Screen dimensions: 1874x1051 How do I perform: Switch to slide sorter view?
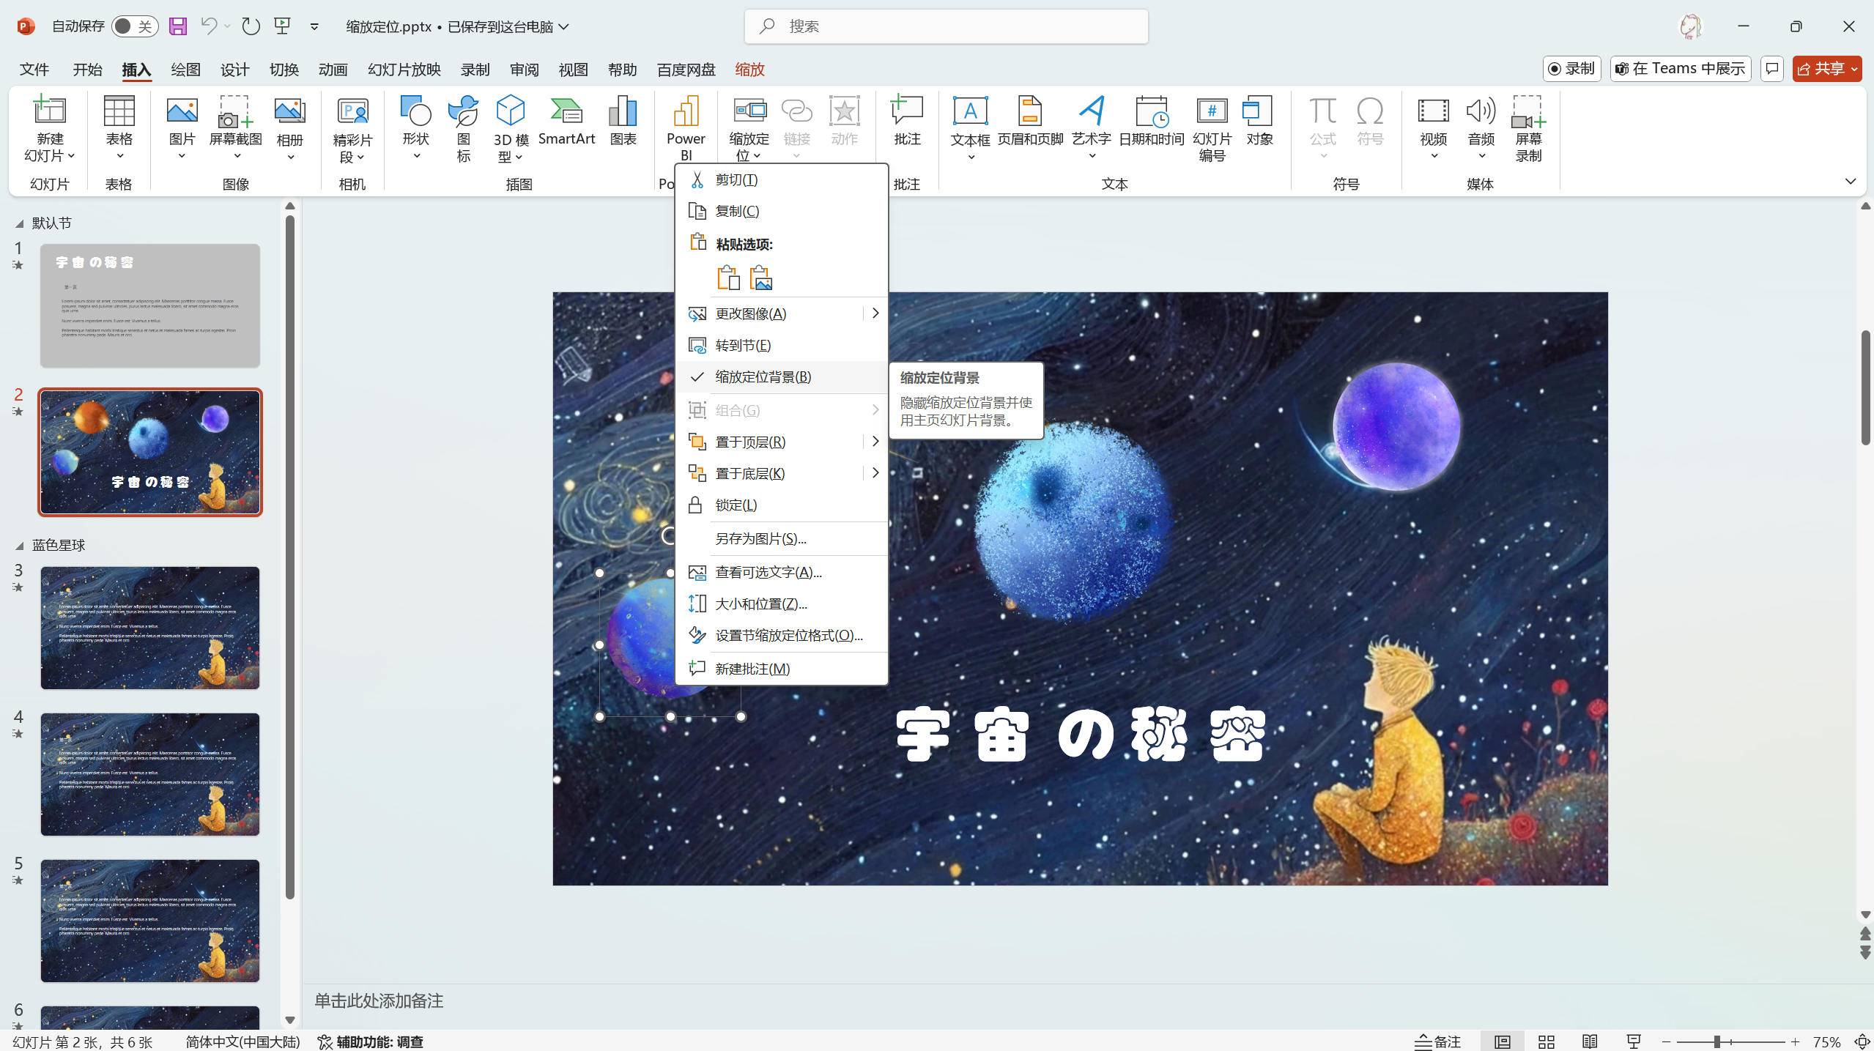pos(1547,1041)
